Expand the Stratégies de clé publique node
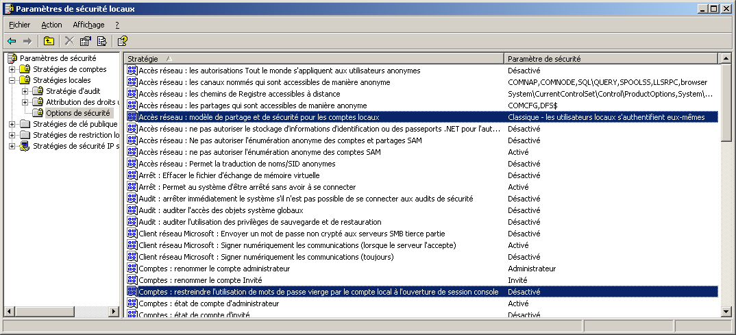736x335 pixels. pos(12,124)
